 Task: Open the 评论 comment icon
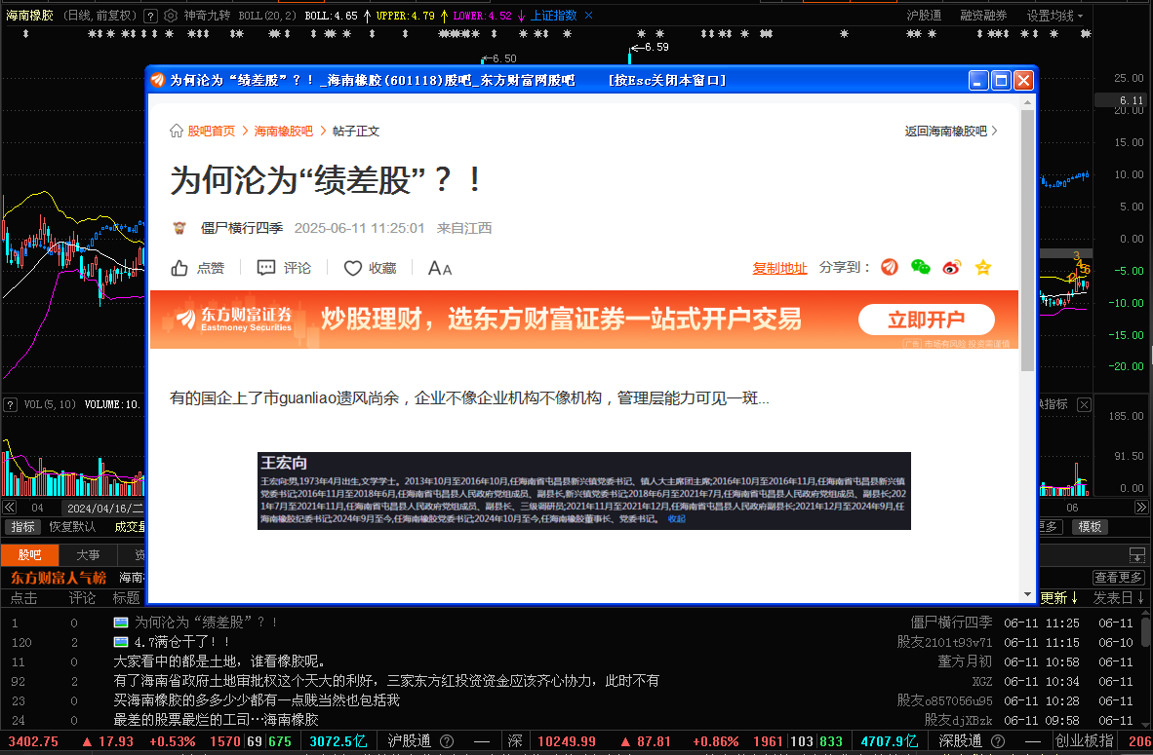click(266, 268)
